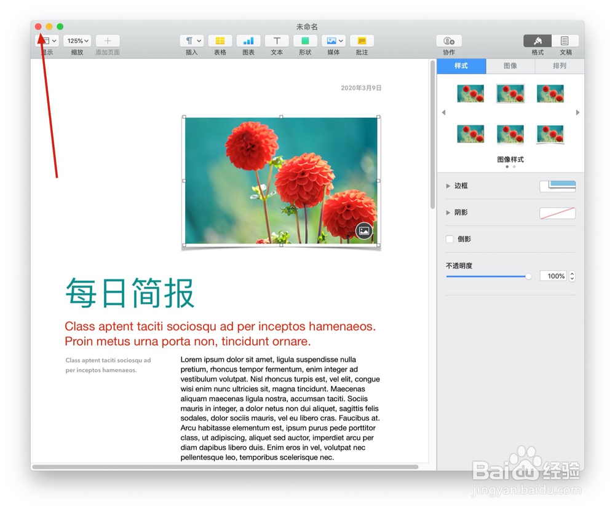615x511 pixels.
Task: Switch to the 排列 arrange tab
Action: coord(558,66)
